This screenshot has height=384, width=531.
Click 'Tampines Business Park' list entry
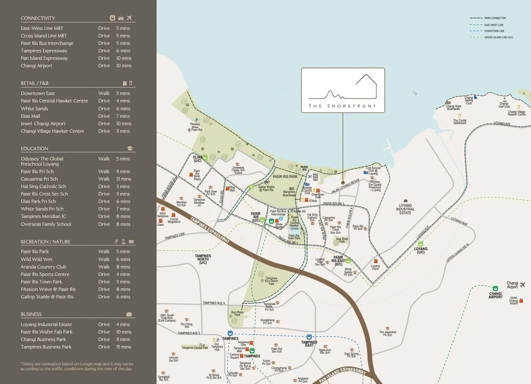pyautogui.click(x=75, y=347)
